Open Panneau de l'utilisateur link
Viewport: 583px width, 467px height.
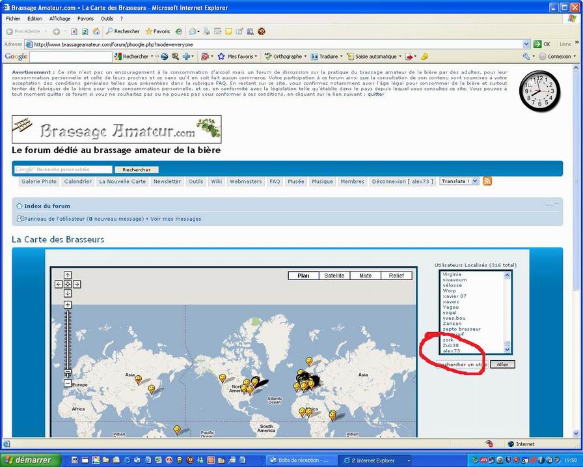click(54, 219)
